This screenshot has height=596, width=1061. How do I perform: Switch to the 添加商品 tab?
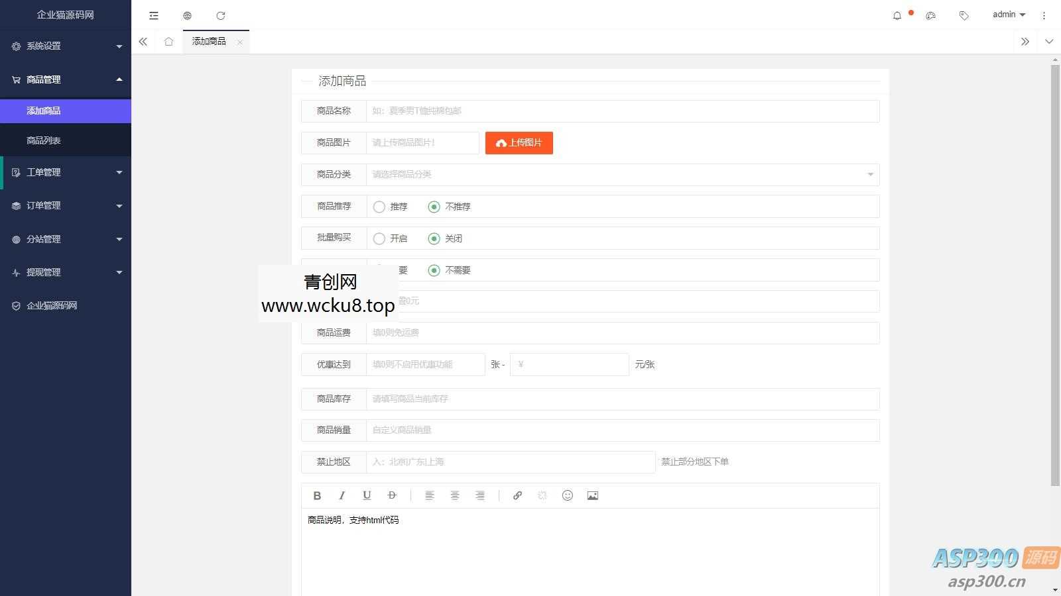[x=209, y=41]
